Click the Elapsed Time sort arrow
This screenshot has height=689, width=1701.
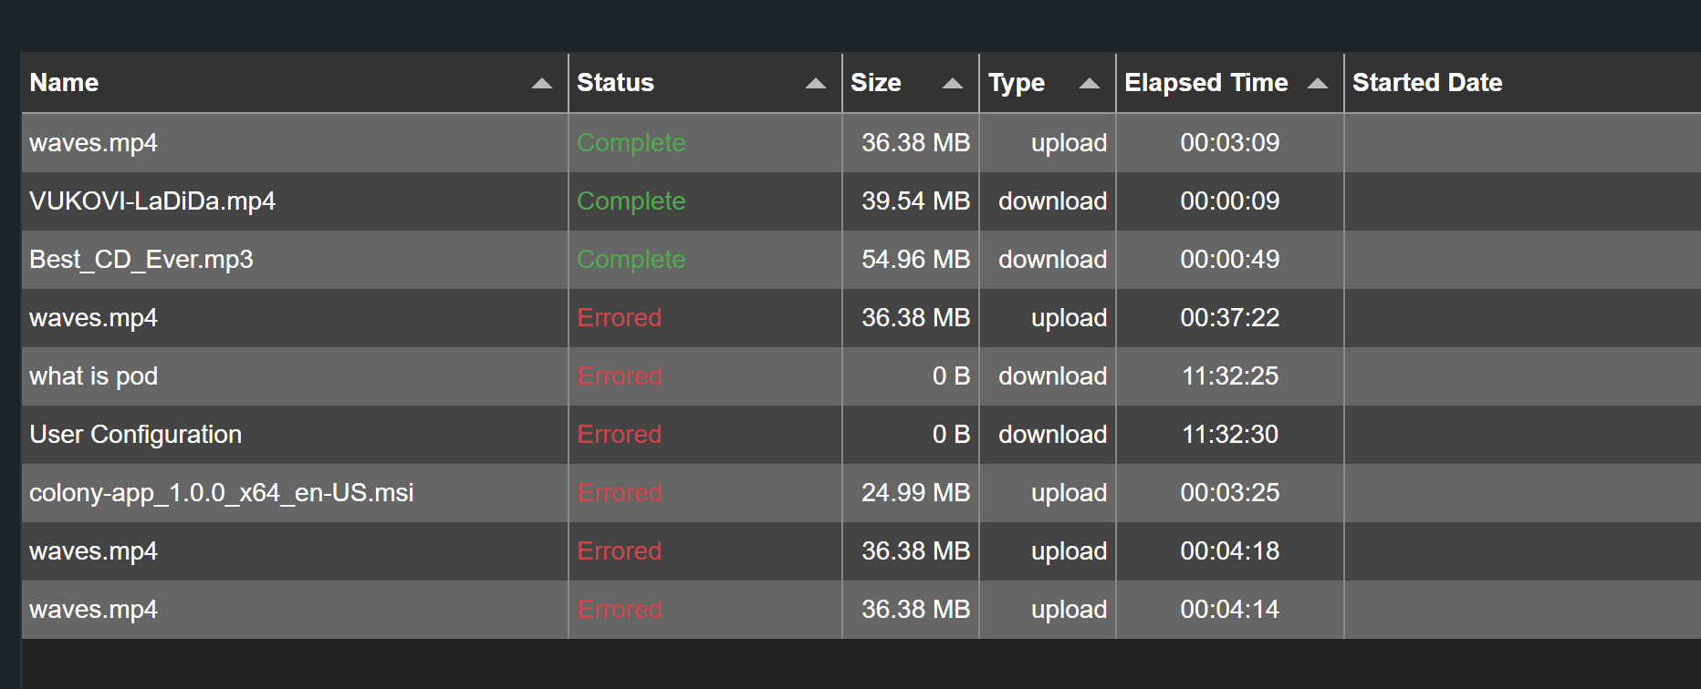[x=1318, y=83]
